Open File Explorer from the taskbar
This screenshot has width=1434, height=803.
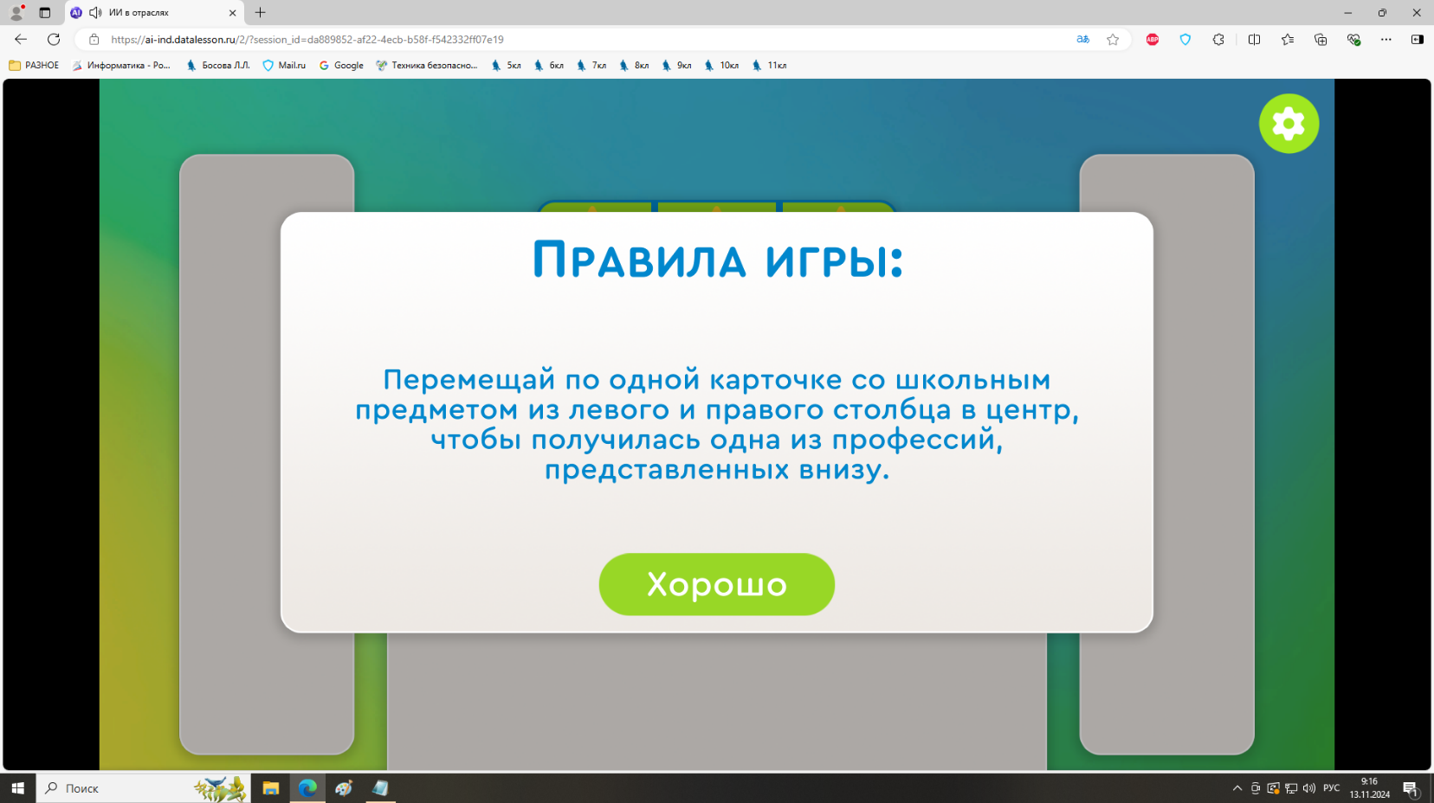coord(271,788)
